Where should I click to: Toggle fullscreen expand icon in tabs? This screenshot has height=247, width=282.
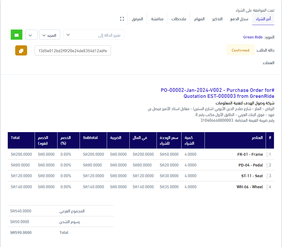pyautogui.click(x=122, y=19)
